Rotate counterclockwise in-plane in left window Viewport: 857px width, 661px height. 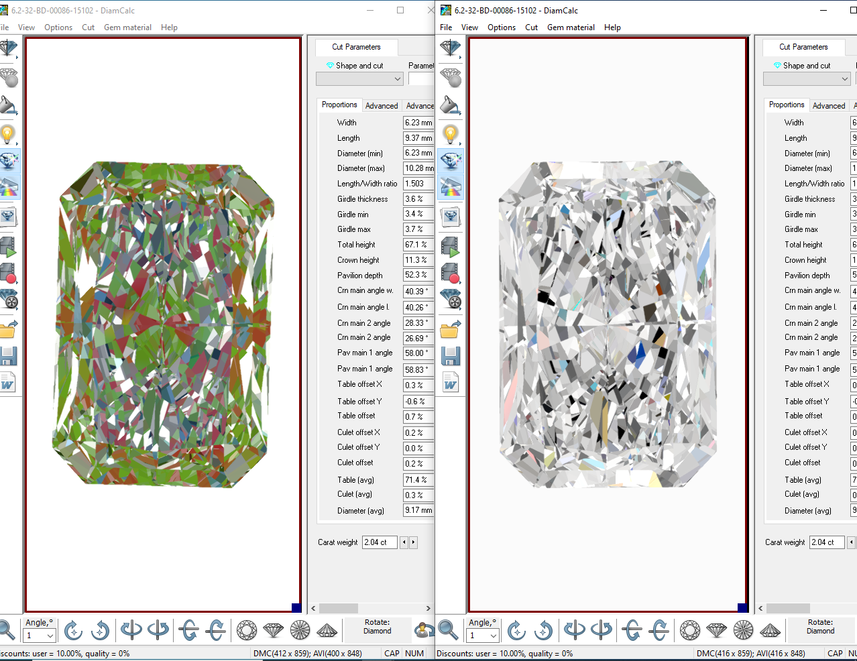[100, 630]
